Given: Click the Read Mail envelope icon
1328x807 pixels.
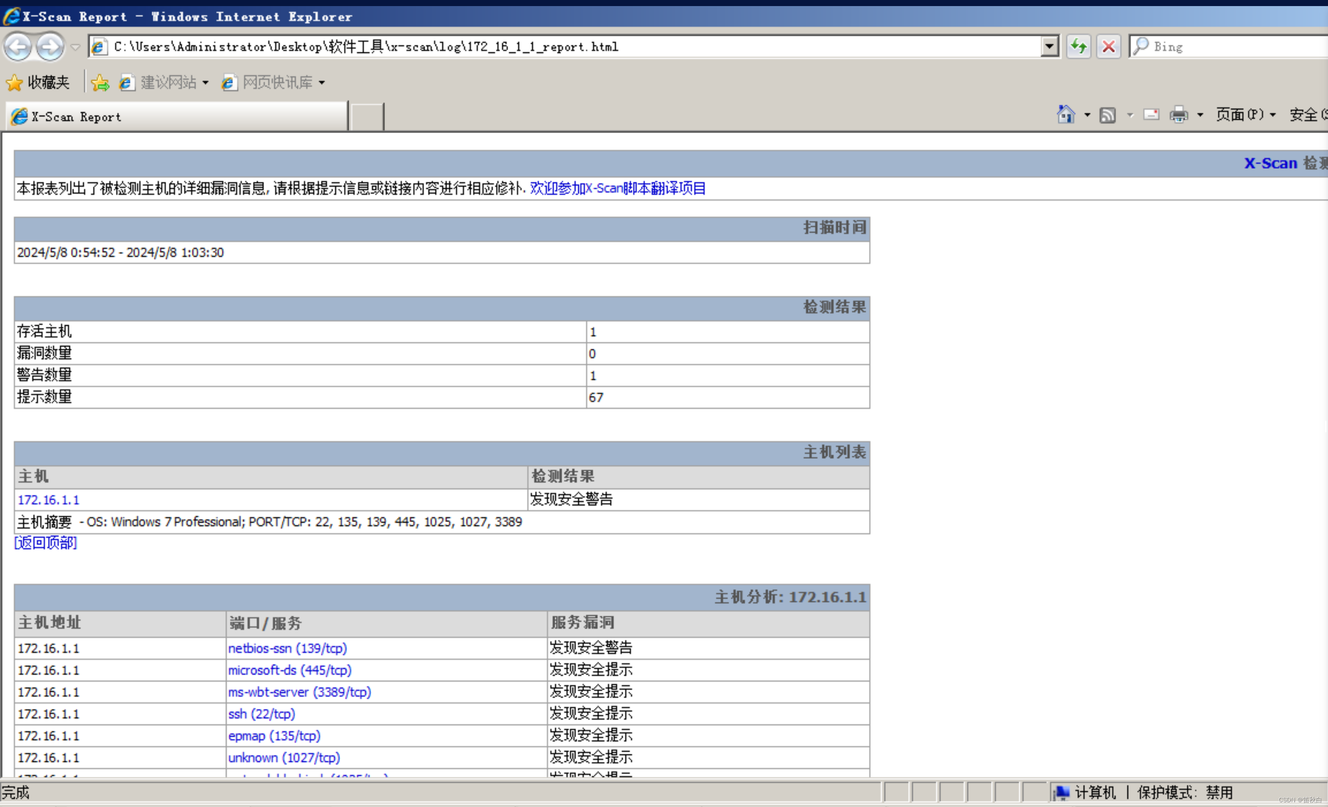Looking at the screenshot, I should pyautogui.click(x=1151, y=114).
